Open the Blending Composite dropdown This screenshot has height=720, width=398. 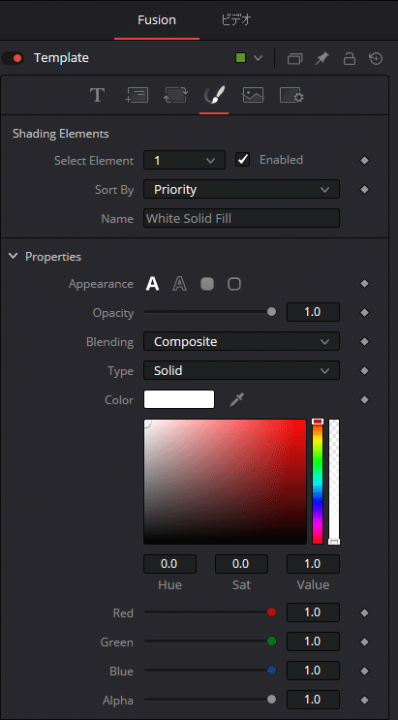pyautogui.click(x=241, y=342)
